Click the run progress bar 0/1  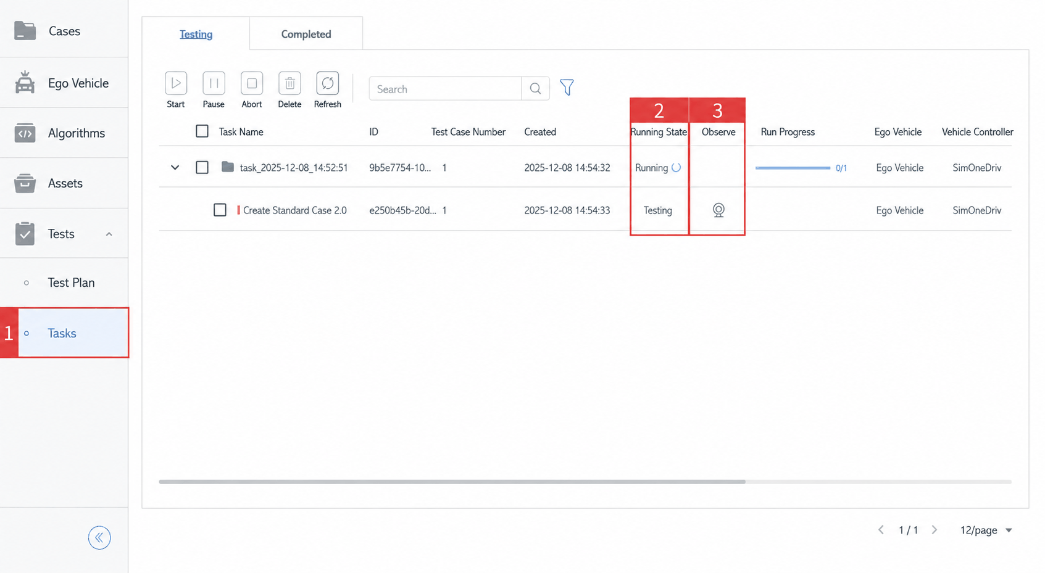coord(793,168)
